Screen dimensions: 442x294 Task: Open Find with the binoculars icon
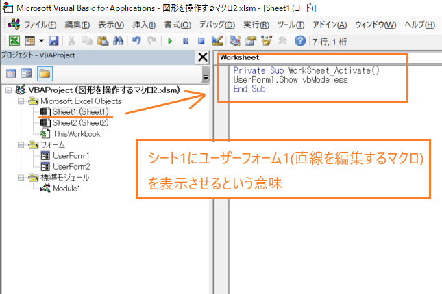(x=118, y=41)
